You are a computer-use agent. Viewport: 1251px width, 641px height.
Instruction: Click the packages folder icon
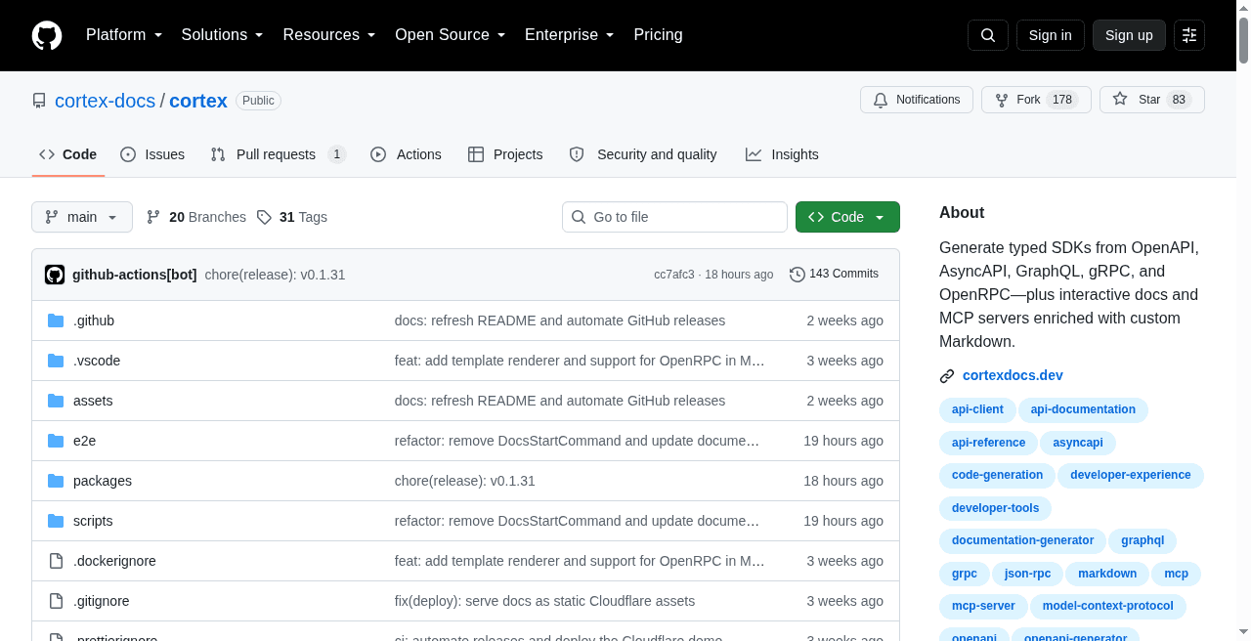pyautogui.click(x=56, y=481)
